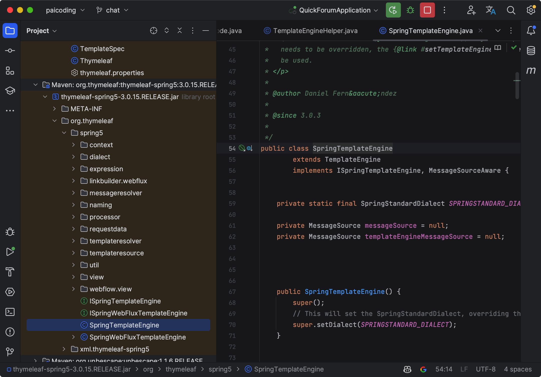
Task: Open the Project view mode dropdown
Action: point(42,31)
